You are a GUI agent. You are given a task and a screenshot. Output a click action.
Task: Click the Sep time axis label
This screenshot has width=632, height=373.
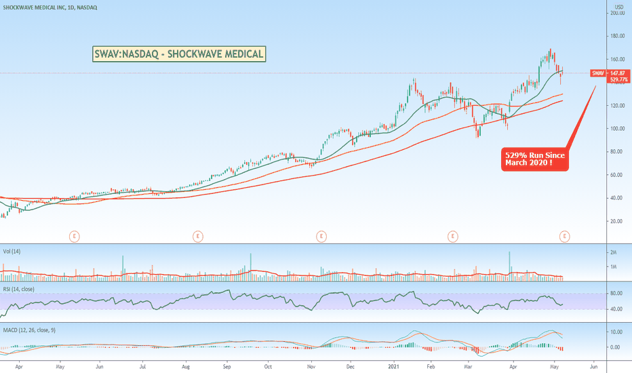tap(227, 367)
